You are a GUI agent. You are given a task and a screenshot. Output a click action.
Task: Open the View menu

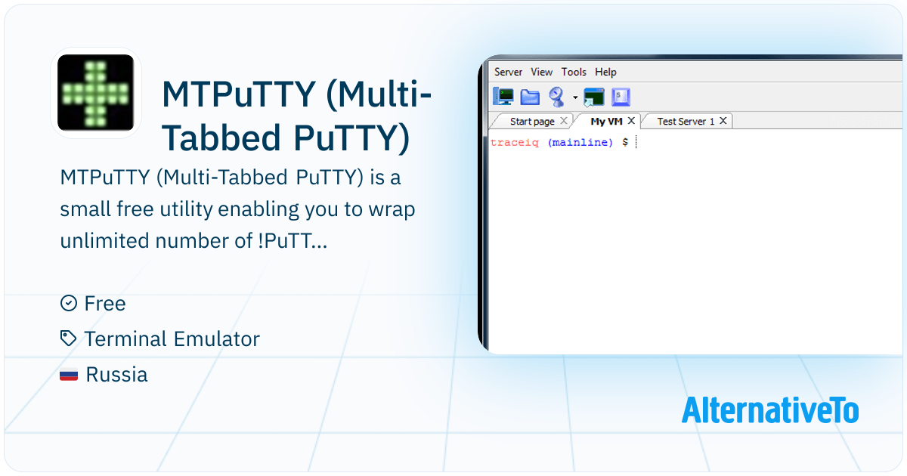coord(541,72)
